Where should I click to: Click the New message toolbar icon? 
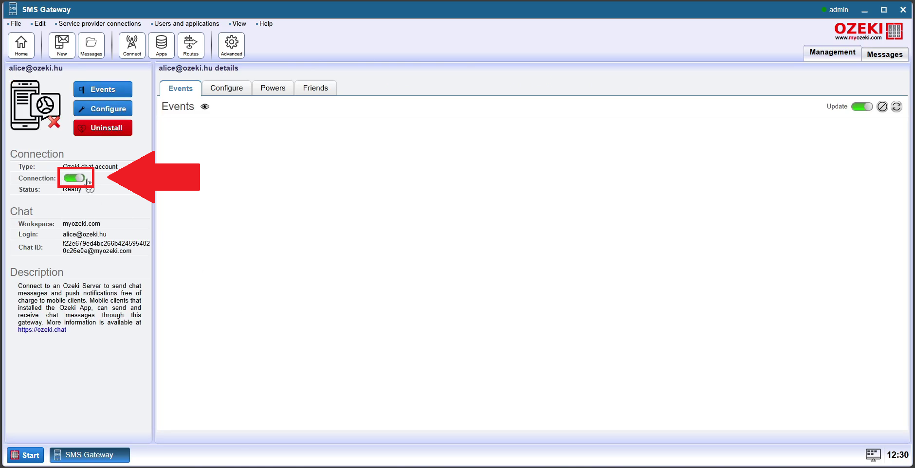coord(62,46)
